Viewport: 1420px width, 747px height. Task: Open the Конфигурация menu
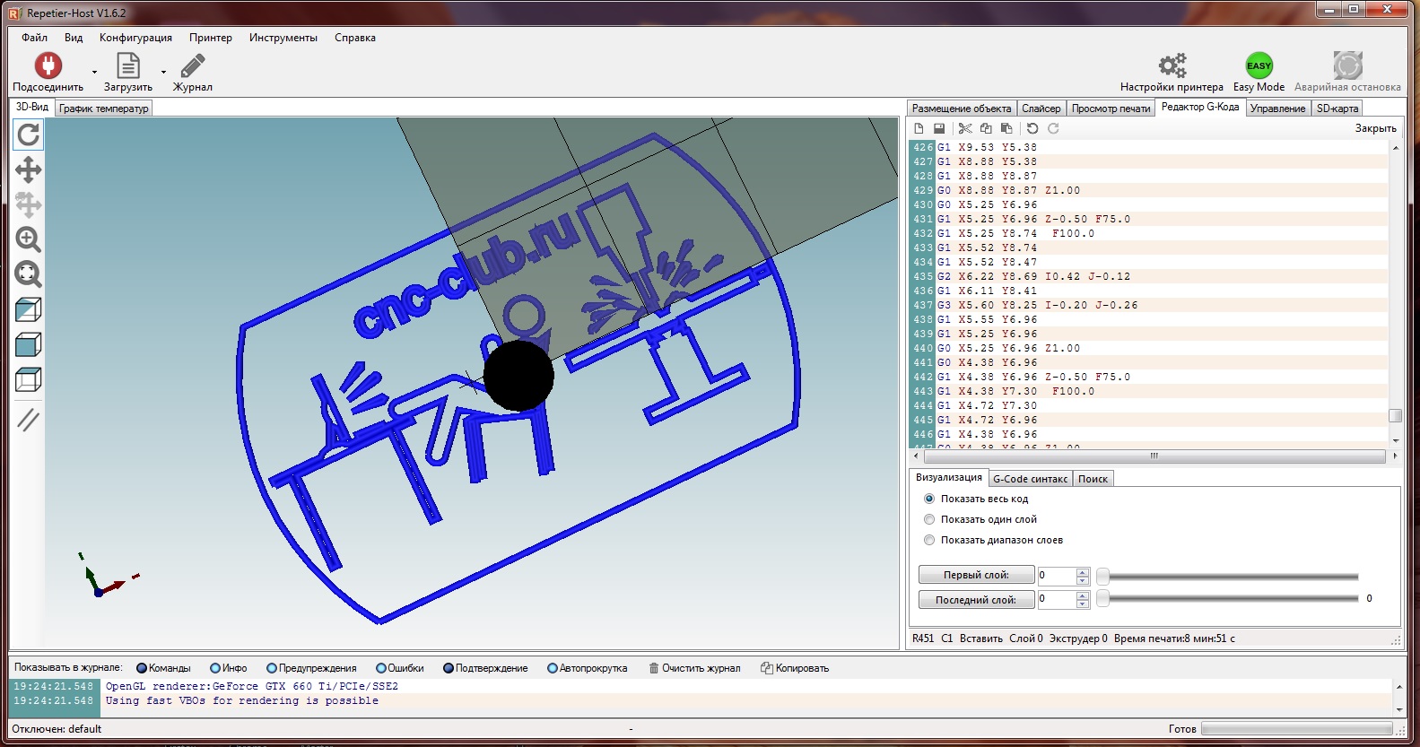click(x=135, y=38)
